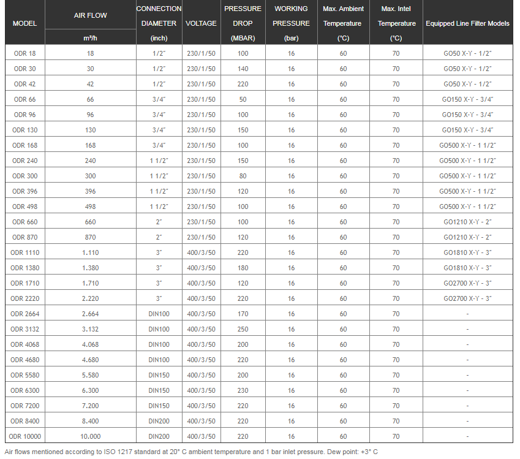This screenshot has height=459, width=520.
Task: Select the CONNECTION DIAMETER column header
Action: click(159, 23)
